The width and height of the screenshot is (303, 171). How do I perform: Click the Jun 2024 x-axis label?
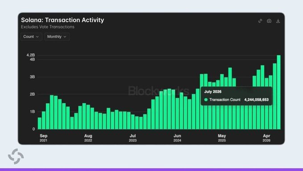point(177,138)
